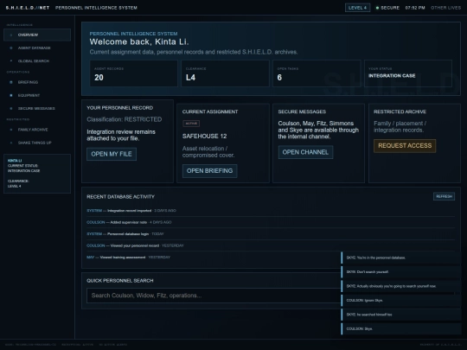Image resolution: width=467 pixels, height=350 pixels.
Task: Click 'Viewed your personnel record' activity row
Action: [x=271, y=245]
